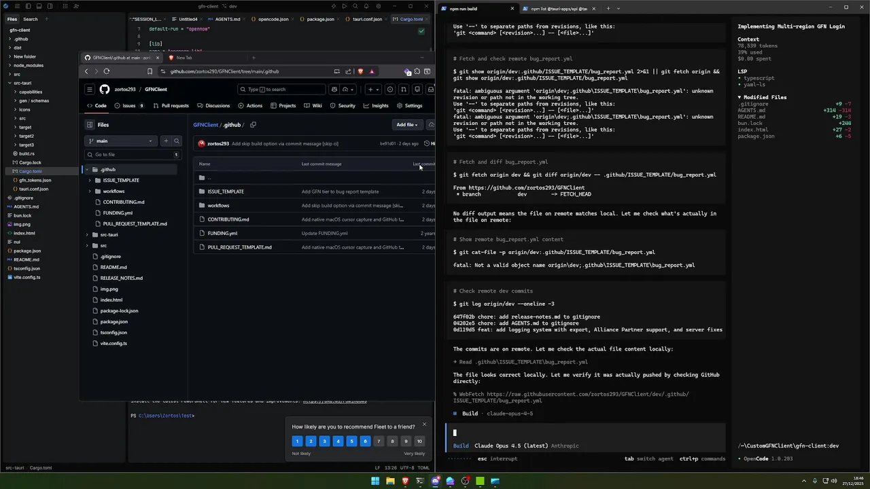This screenshot has width=870, height=489.
Task: Switch to package.json editor tab in Fleet
Action: pos(320,19)
